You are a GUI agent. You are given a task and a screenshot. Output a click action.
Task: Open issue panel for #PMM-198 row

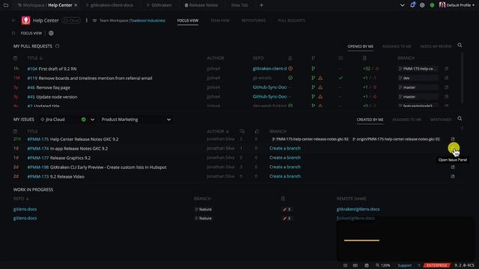pos(453,167)
